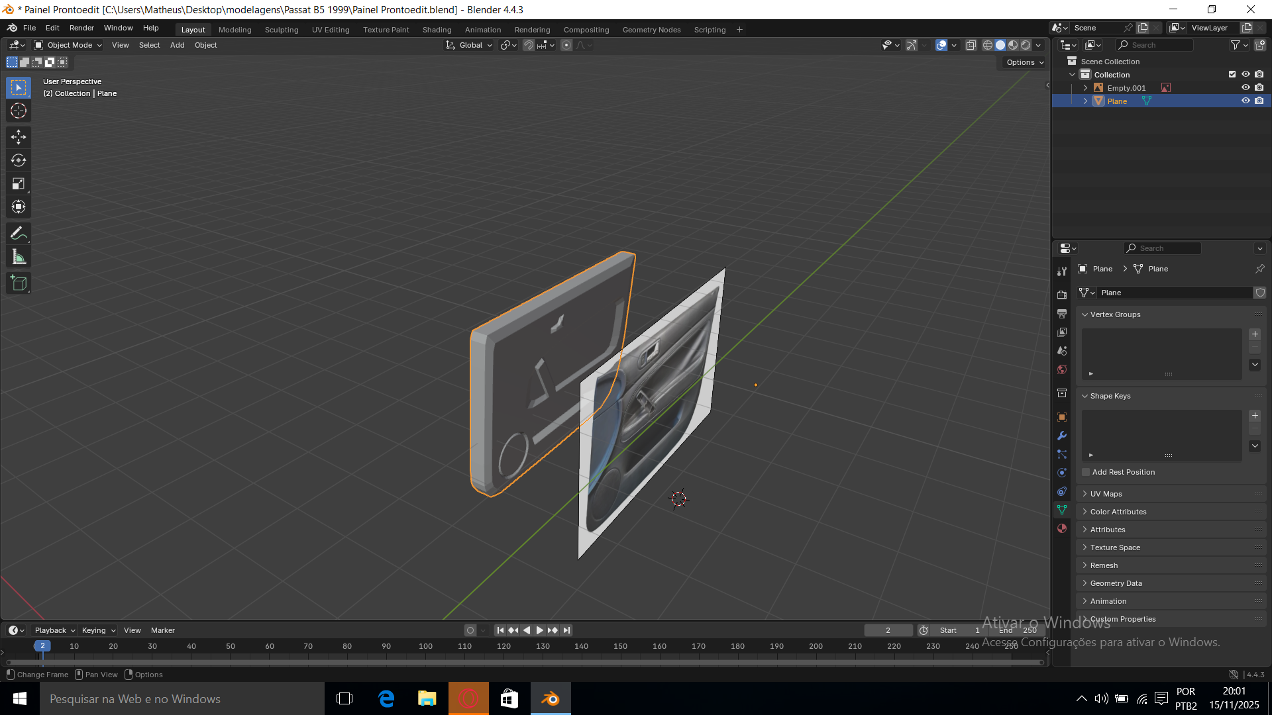Activate the Annotate pencil tool
Image resolution: width=1272 pixels, height=715 pixels.
point(19,233)
